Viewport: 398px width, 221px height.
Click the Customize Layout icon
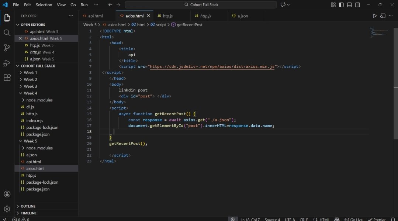333,4
